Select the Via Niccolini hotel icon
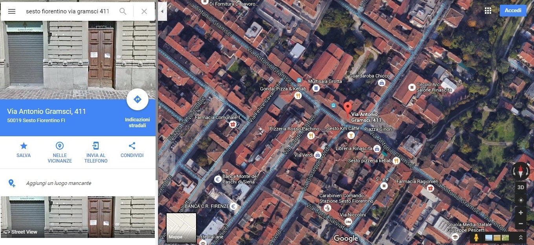Screen dimensions: 534x245 [348, 222]
